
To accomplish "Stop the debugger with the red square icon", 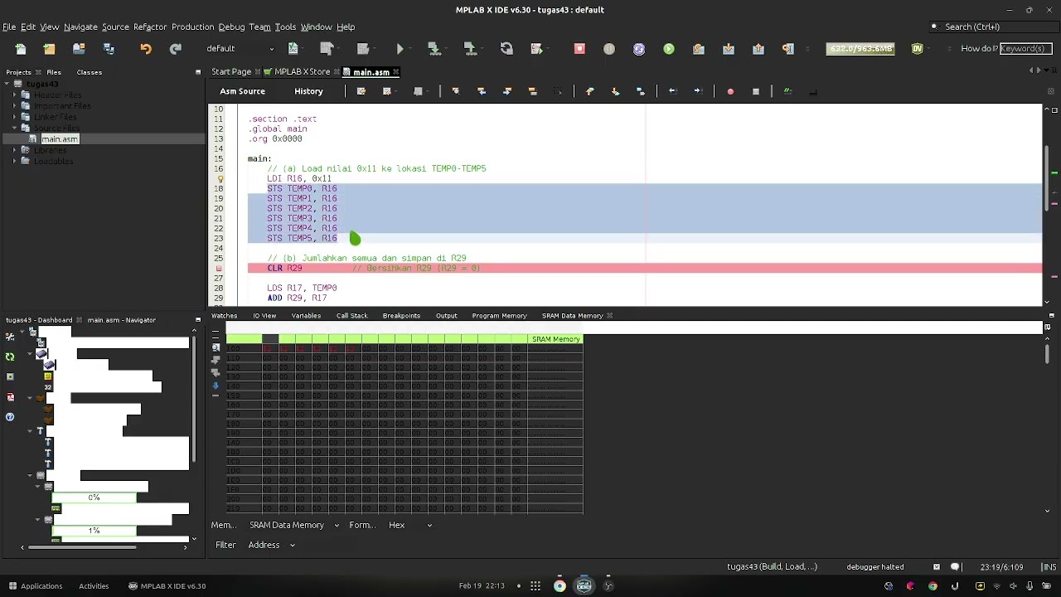I will tap(579, 49).
